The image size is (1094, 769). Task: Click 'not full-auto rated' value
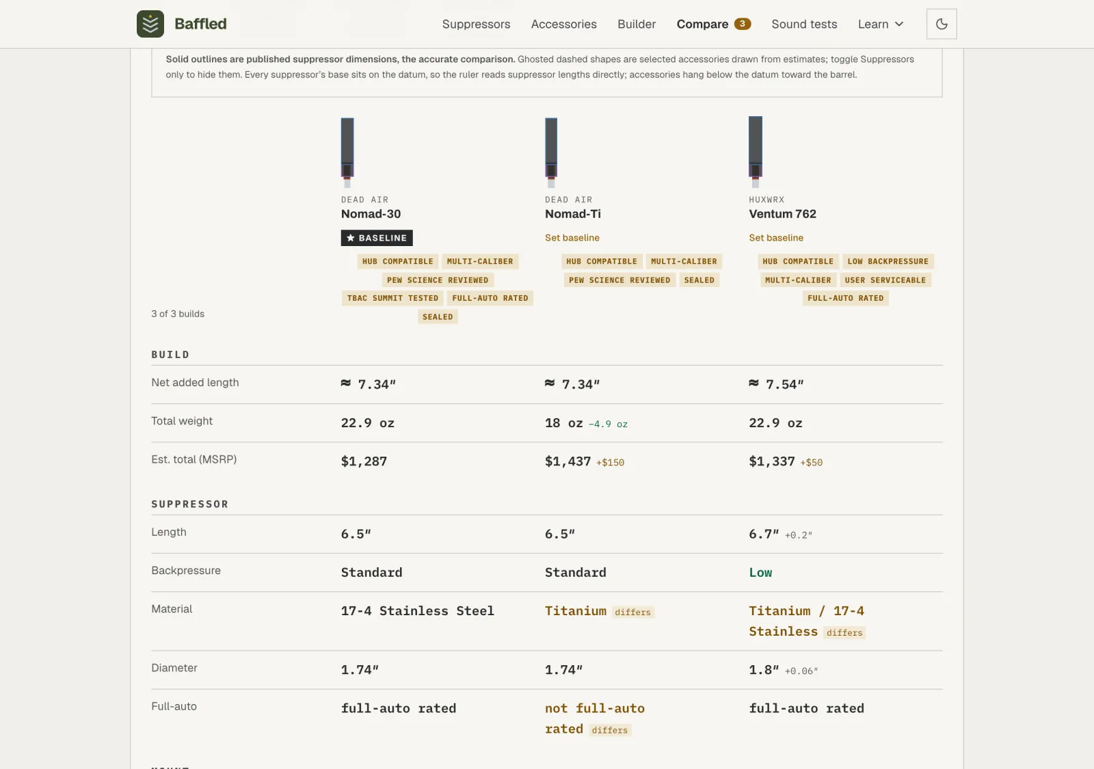click(594, 719)
